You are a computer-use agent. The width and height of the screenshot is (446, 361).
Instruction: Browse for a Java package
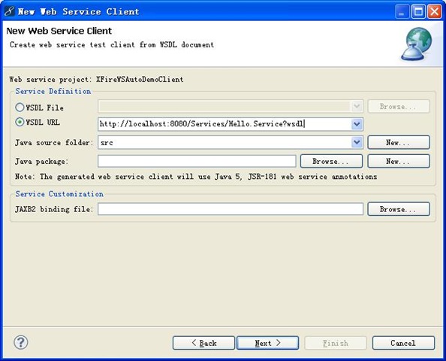331,161
